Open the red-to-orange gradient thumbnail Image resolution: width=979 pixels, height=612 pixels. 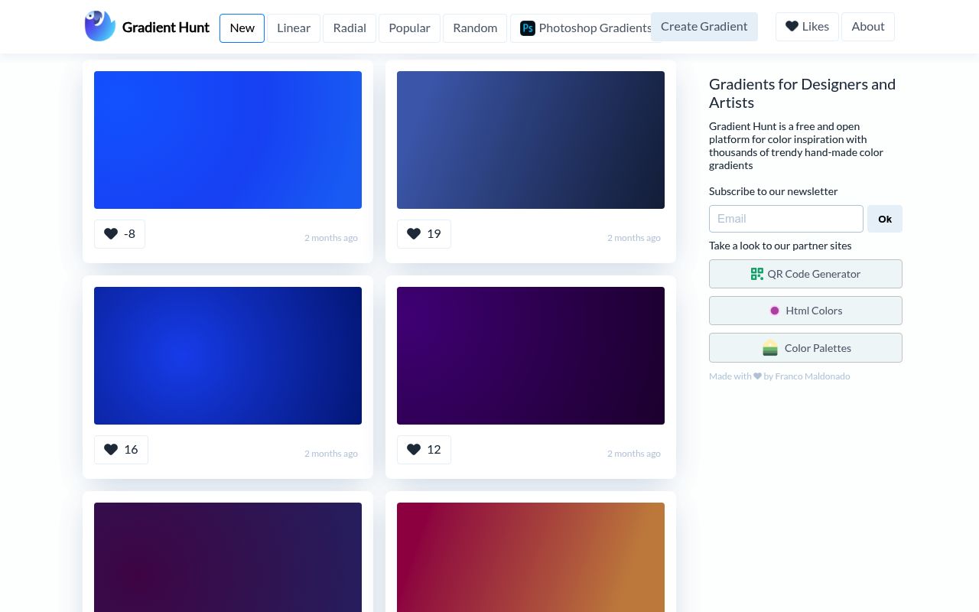(x=531, y=556)
